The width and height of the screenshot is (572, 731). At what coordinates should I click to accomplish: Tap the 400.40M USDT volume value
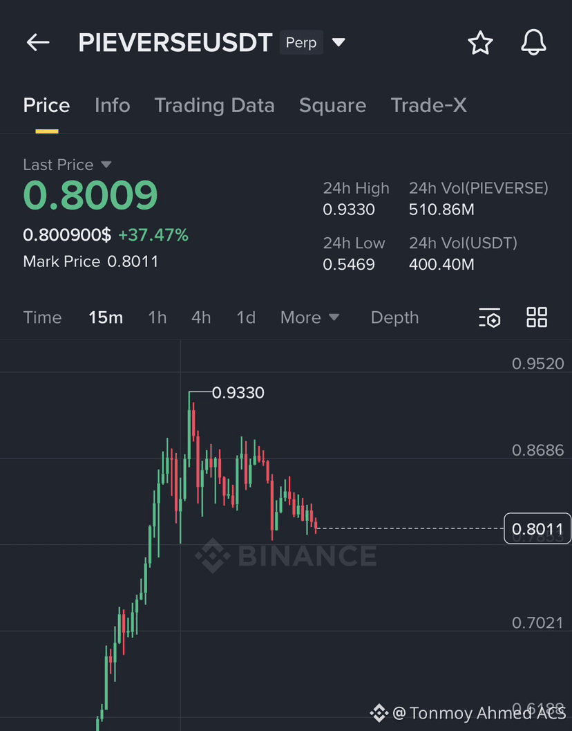[x=441, y=264]
